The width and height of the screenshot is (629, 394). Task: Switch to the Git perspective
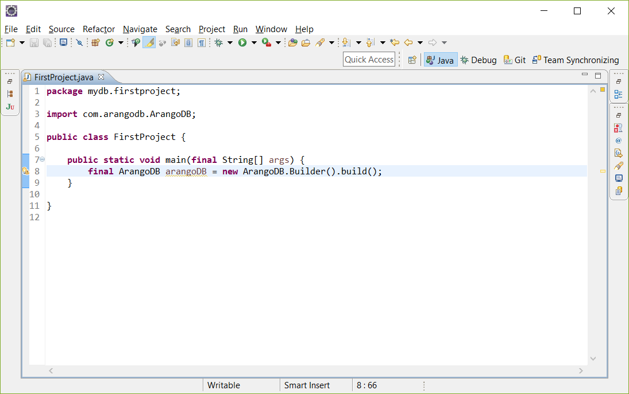[515, 60]
